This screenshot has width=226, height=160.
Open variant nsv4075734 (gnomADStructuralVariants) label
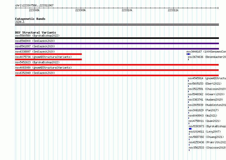coord(43,57)
